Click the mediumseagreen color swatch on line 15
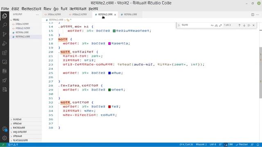Viewport: 262px width, 147px height. [x=114, y=31]
